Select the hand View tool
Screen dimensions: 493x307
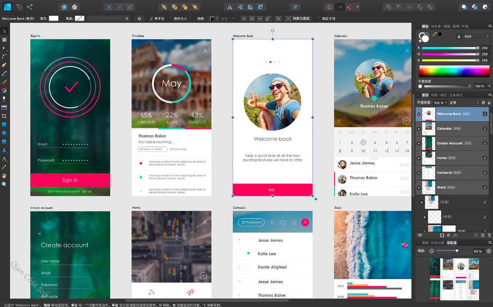pos(4,176)
